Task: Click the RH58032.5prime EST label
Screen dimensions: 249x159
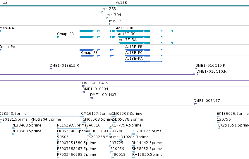Action: click(x=147, y=149)
